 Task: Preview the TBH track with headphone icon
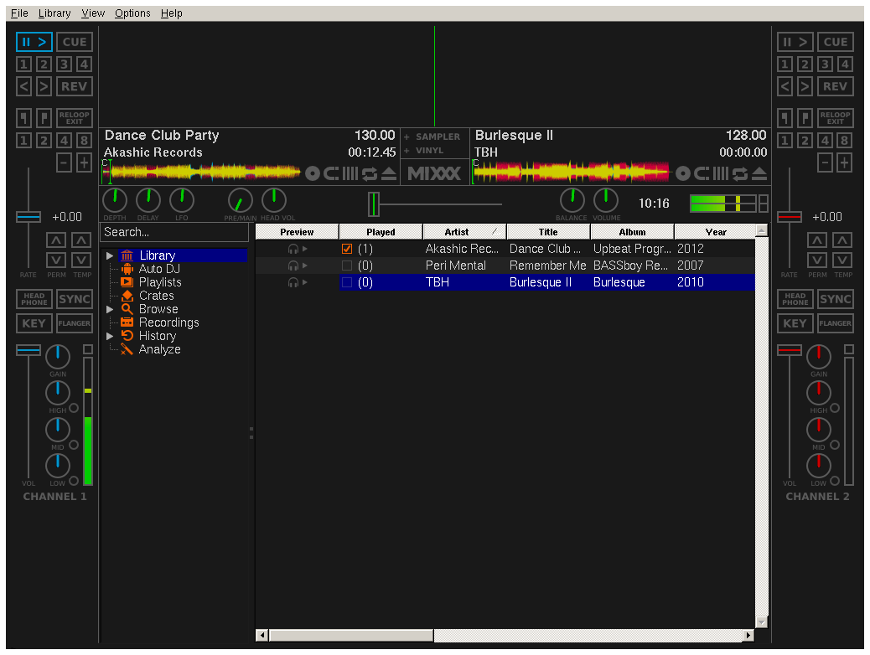point(293,283)
